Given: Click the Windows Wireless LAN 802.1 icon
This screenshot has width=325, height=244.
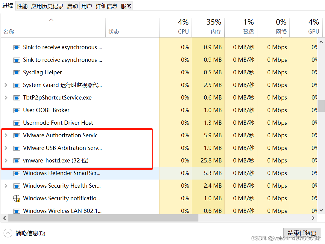Looking at the screenshot, I should [17, 211].
